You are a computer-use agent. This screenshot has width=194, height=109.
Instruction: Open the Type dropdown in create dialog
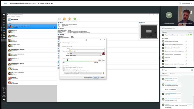click(85, 53)
